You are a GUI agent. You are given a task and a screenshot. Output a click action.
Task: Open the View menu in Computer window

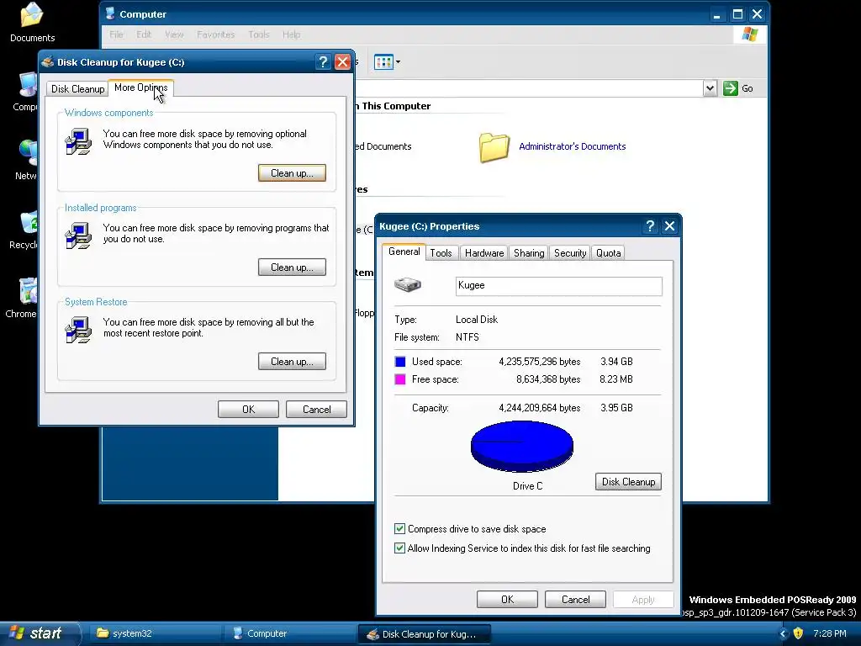[174, 34]
